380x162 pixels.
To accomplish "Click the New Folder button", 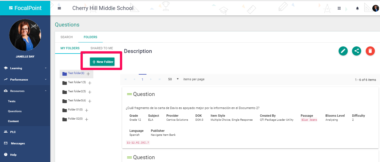I will (102, 62).
